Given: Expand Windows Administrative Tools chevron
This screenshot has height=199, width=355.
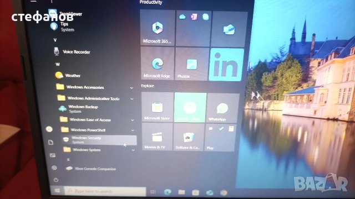Looking at the screenshot, I should [x=132, y=99].
